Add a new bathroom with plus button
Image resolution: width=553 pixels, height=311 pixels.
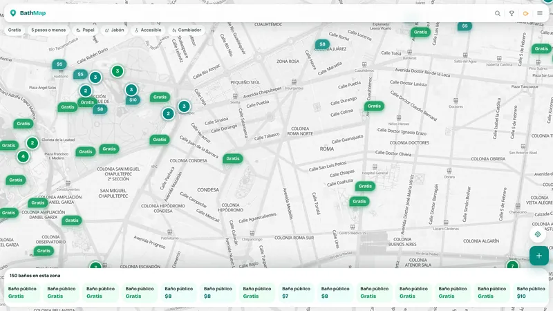click(x=539, y=256)
